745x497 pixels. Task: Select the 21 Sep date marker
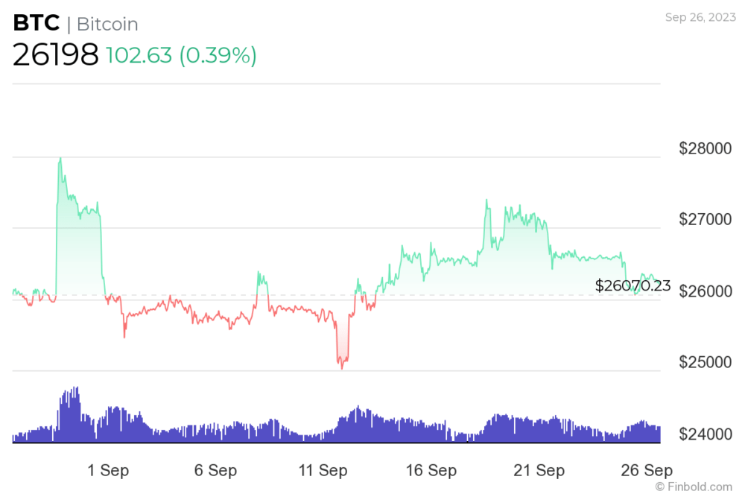tap(539, 470)
